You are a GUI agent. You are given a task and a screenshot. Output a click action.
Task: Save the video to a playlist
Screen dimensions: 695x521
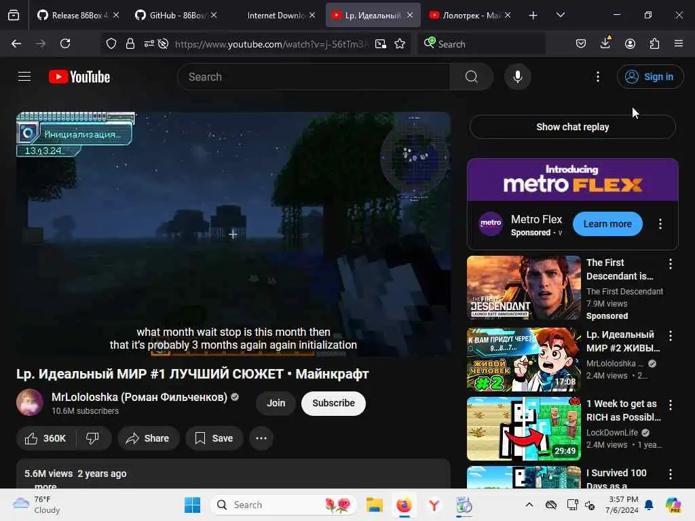click(x=214, y=438)
